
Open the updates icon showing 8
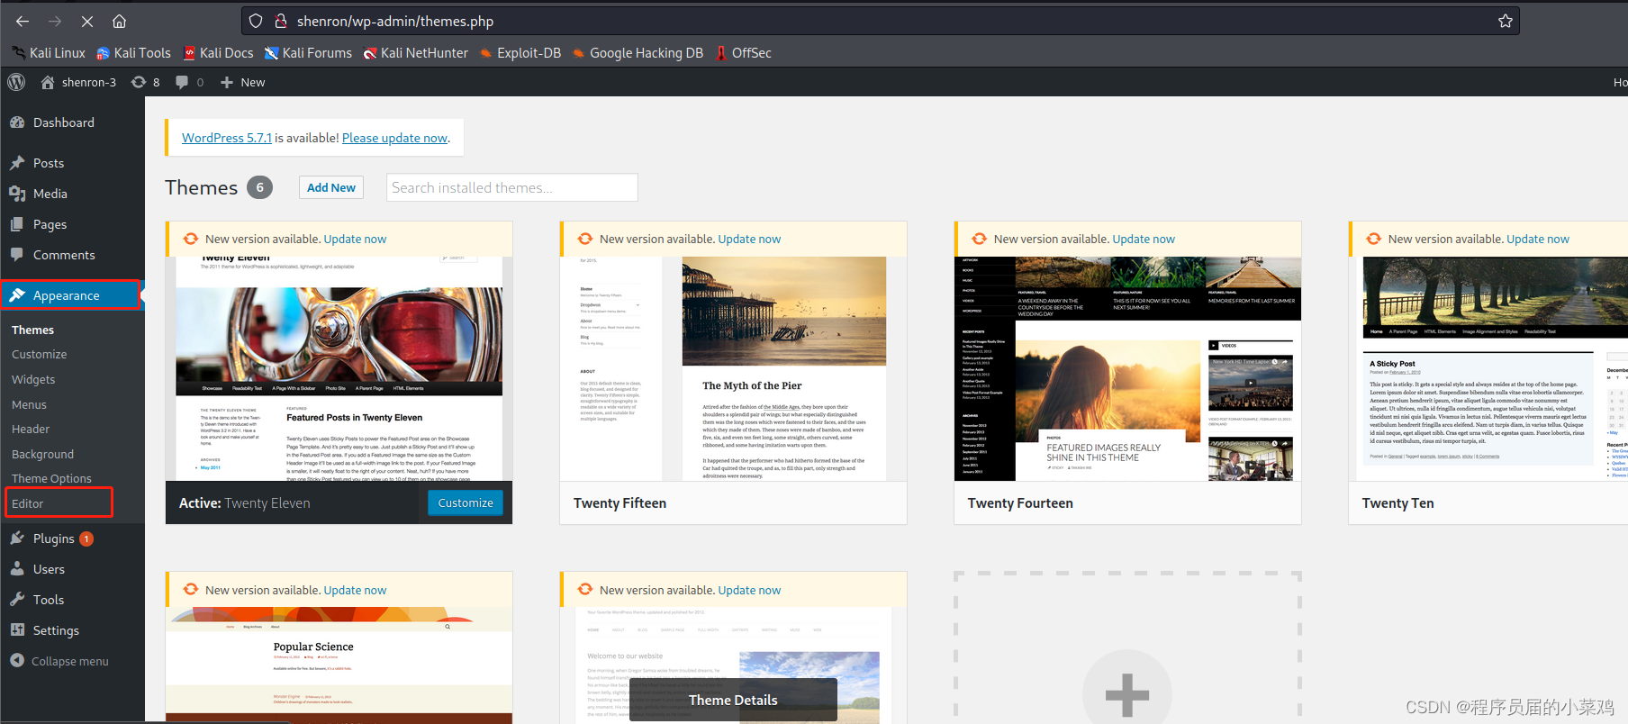pos(145,82)
